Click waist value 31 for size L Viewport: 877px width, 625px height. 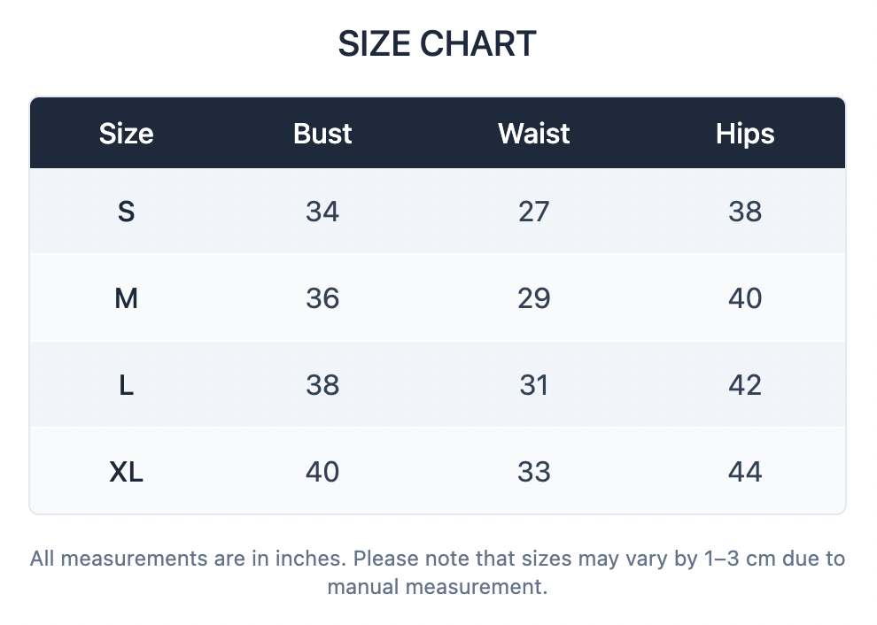[x=534, y=384]
